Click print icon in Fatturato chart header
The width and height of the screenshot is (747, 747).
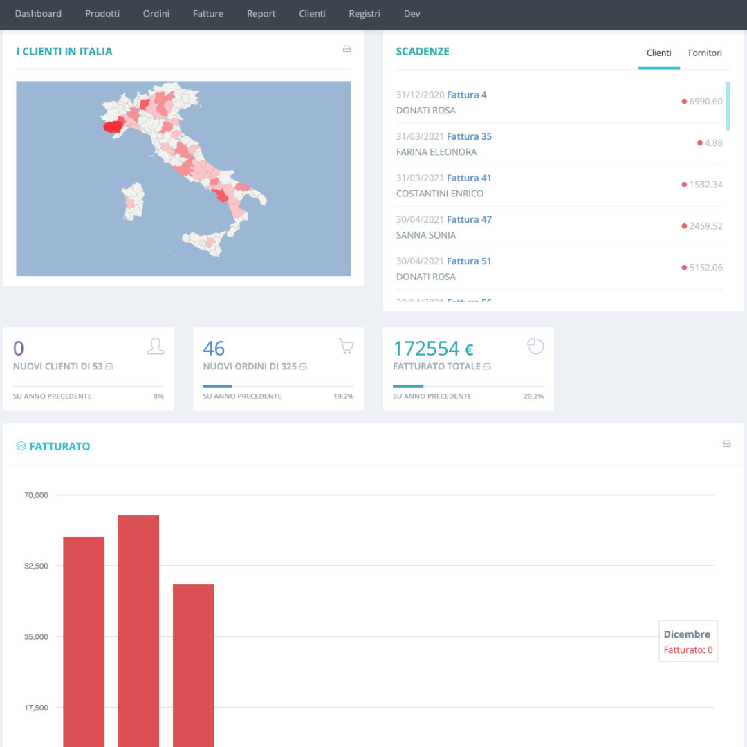(726, 443)
